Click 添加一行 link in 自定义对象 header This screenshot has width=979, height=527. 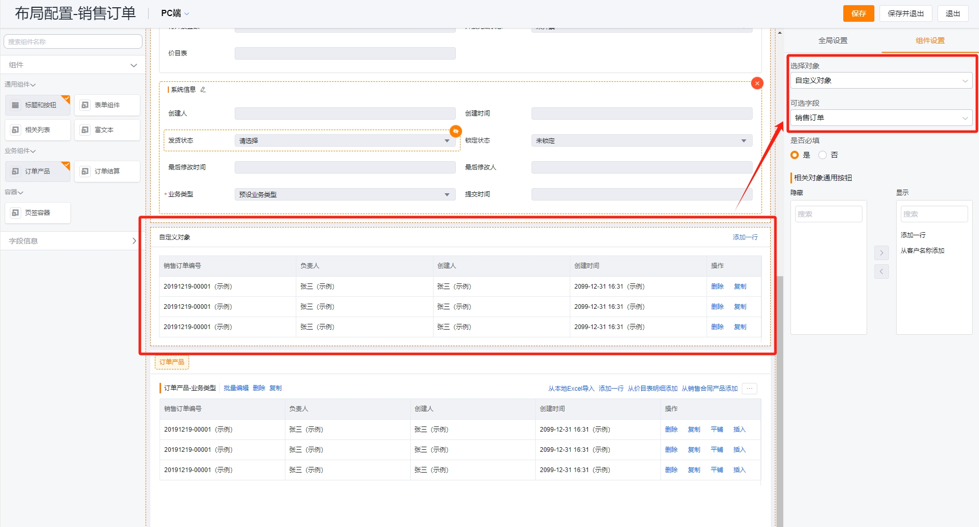pyautogui.click(x=745, y=237)
